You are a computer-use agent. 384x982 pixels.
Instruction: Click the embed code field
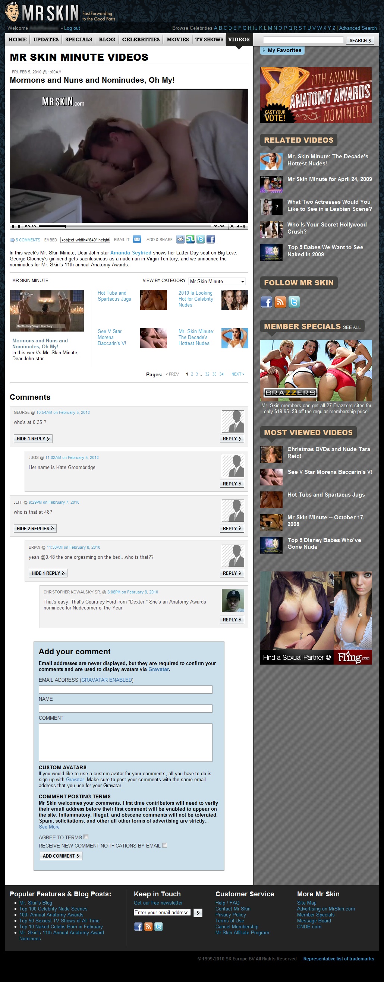(x=85, y=240)
